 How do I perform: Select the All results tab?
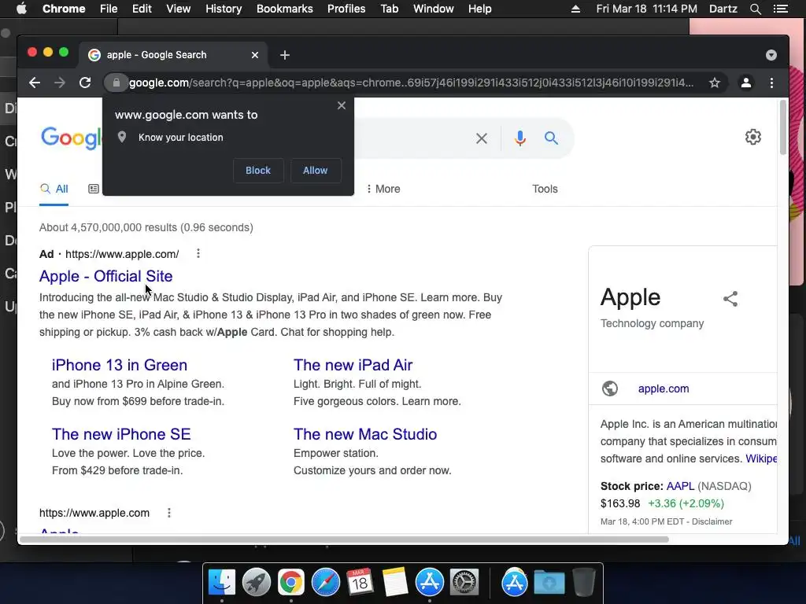[54, 189]
